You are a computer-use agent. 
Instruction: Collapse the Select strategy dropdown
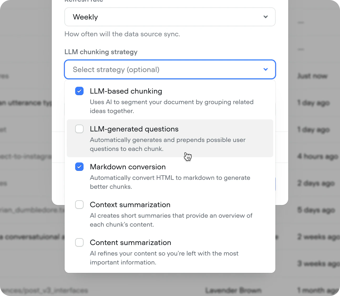(x=170, y=69)
